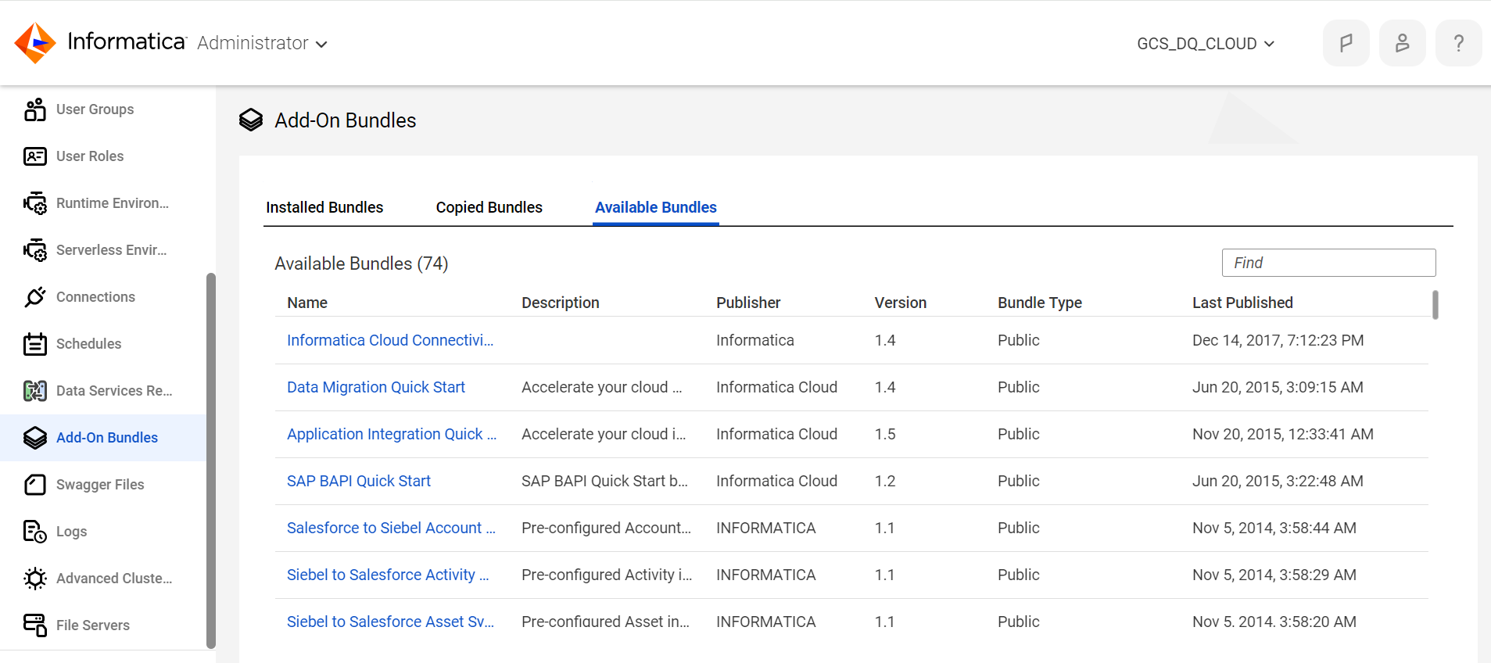
Task: Switch to the Installed Bundles tab
Action: [324, 207]
